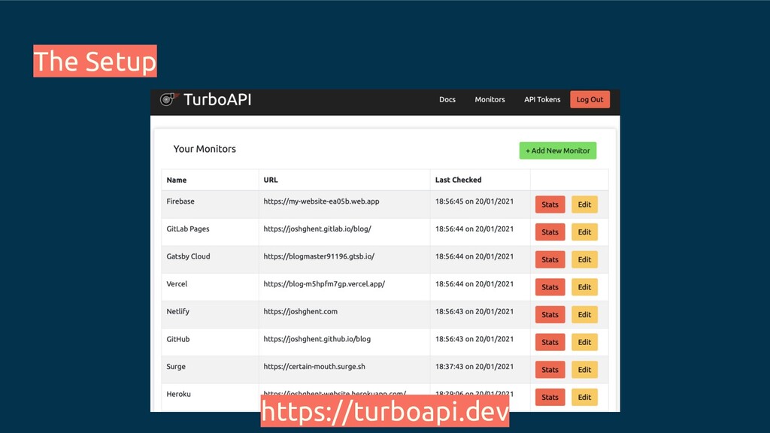Click the Your Monitors heading

click(205, 149)
